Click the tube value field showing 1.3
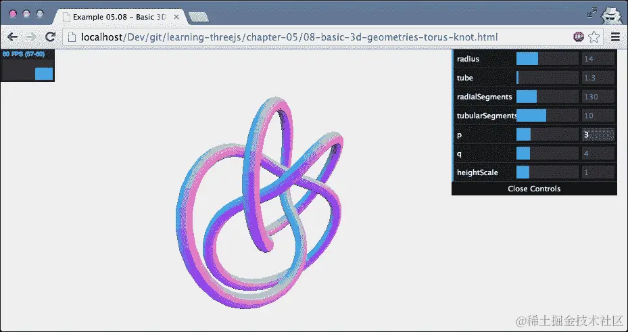This screenshot has width=628, height=332. pyautogui.click(x=598, y=78)
